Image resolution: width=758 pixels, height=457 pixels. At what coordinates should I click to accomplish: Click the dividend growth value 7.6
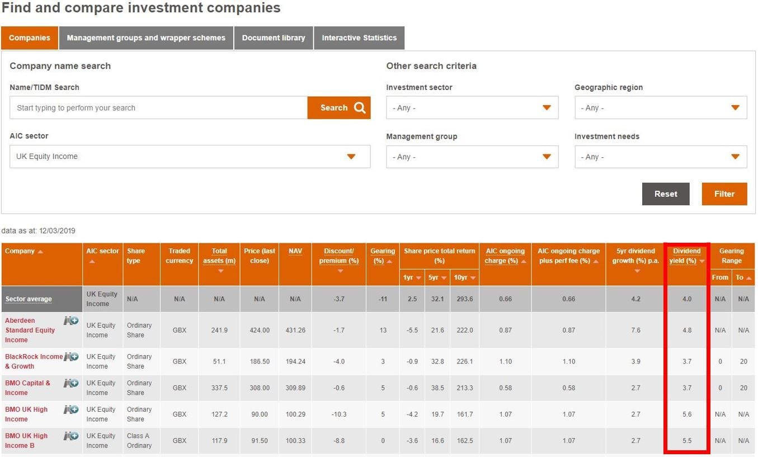coord(635,331)
